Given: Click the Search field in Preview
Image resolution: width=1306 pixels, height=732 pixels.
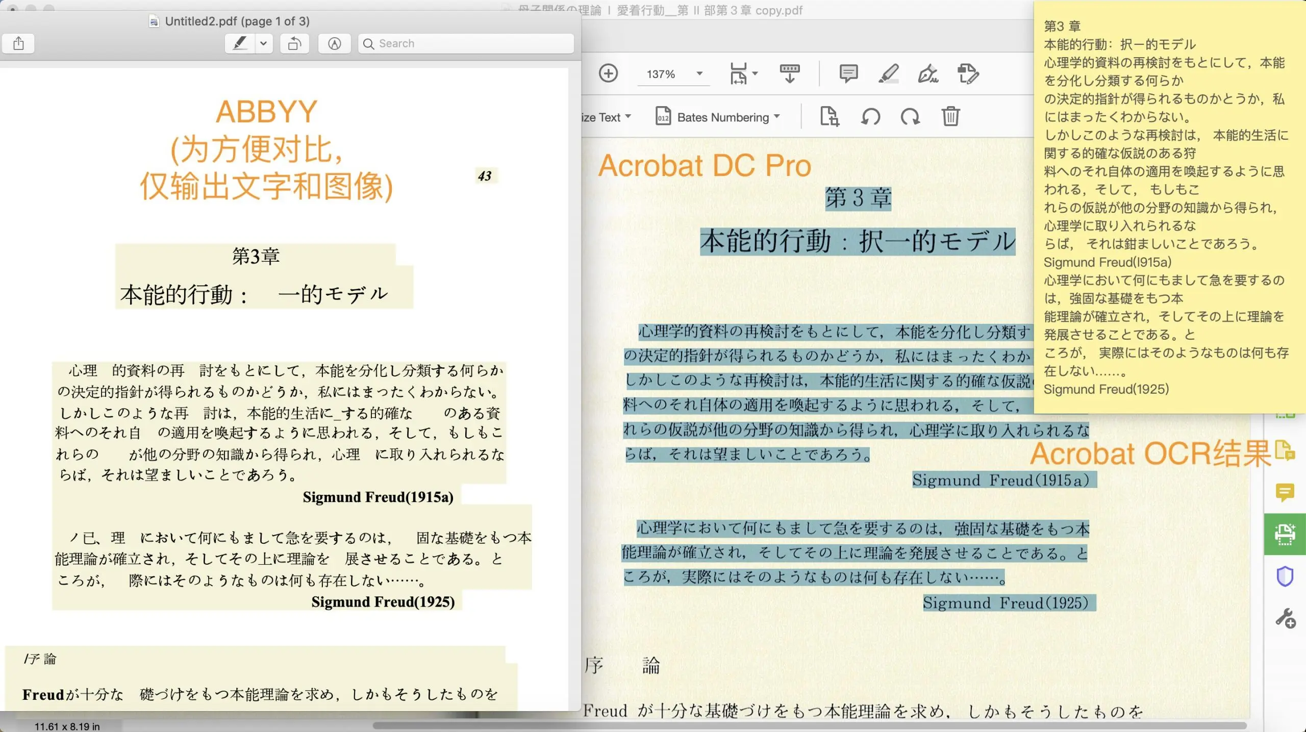Looking at the screenshot, I should pos(466,43).
